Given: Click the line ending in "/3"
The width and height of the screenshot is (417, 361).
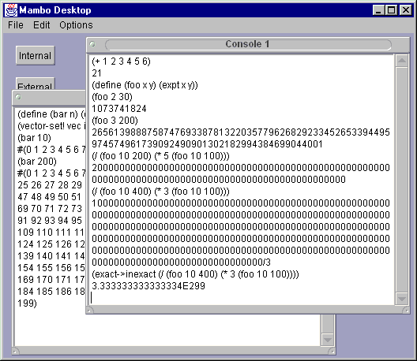Looking at the screenshot, I should point(181,262).
